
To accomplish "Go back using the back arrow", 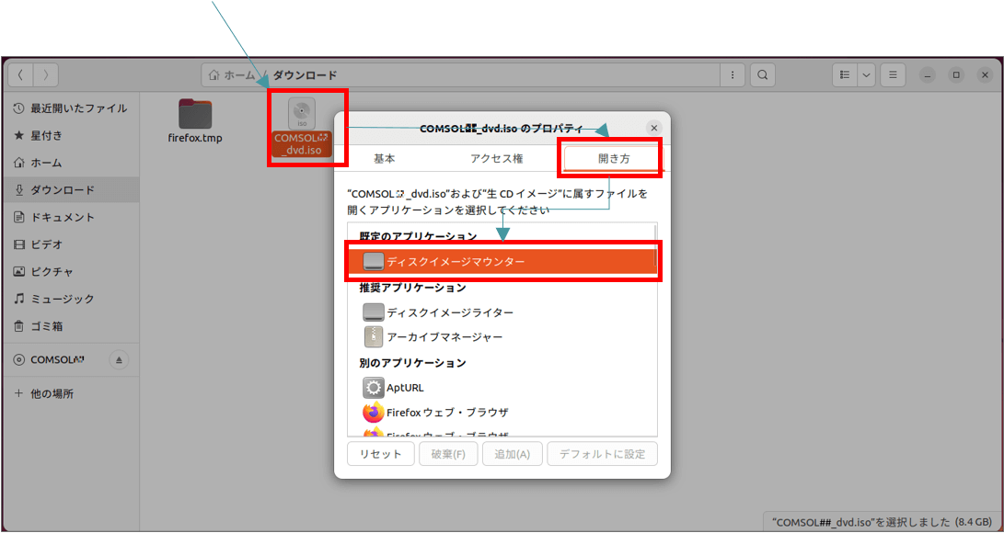I will 20,74.
